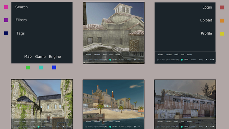Image resolution: width=229 pixels, height=129 pixels.
Task: Click the comment bubble icon in Login panel footer
Action: (x=206, y=60)
